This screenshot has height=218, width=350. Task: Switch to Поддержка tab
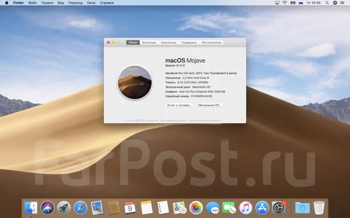click(189, 43)
